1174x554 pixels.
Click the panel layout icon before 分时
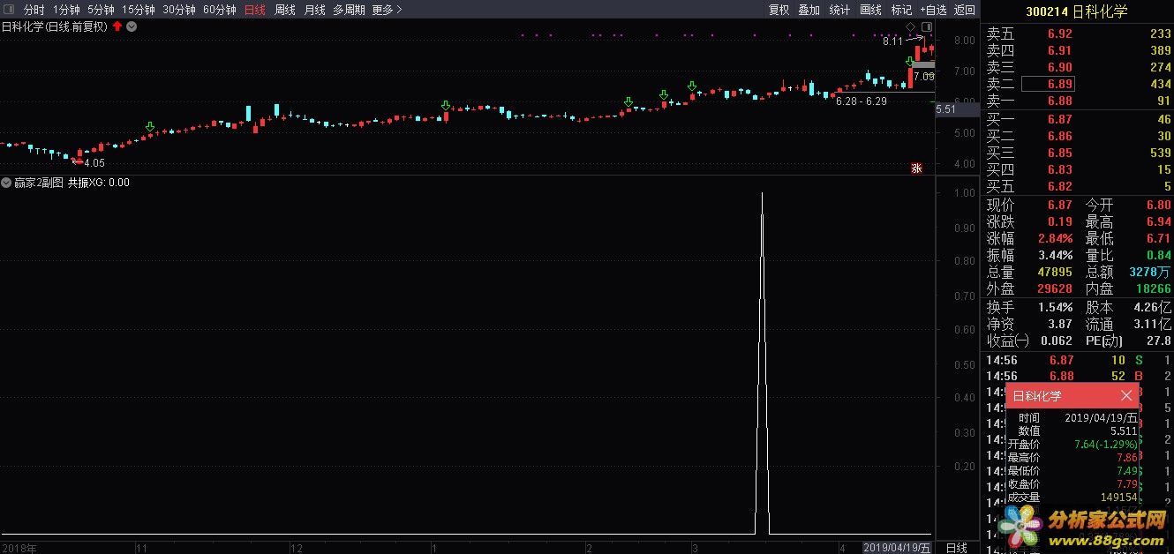click(x=11, y=10)
